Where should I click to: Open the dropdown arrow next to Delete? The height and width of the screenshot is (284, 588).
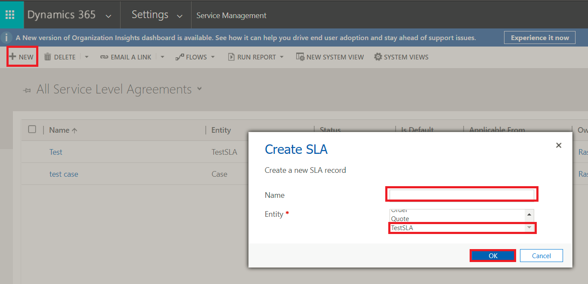pyautogui.click(x=87, y=56)
